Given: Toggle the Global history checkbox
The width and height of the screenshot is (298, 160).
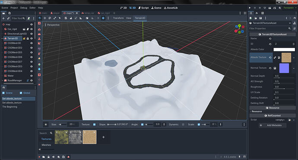Looking at the screenshot, I should [21, 93].
